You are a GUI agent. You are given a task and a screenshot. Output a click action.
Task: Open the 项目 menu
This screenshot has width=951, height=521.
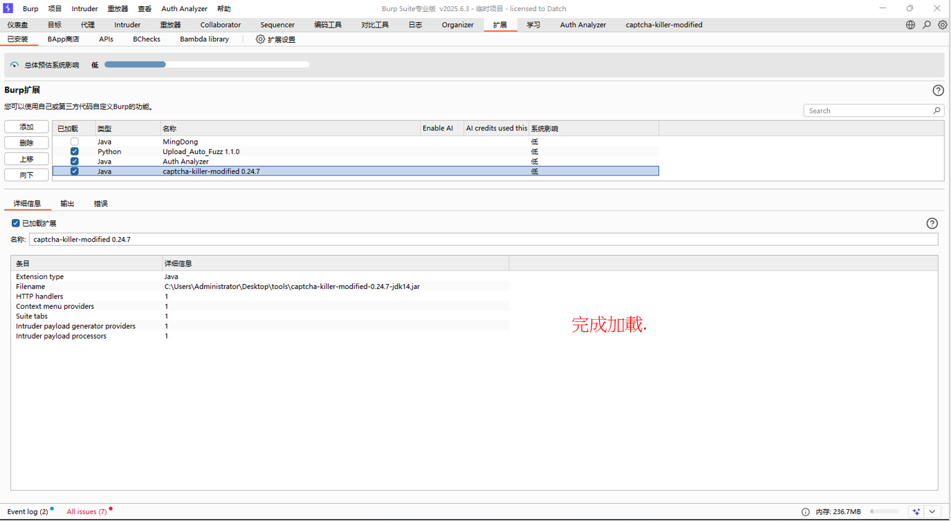pos(55,9)
